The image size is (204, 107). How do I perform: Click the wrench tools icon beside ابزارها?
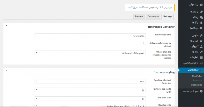tap(201, 52)
